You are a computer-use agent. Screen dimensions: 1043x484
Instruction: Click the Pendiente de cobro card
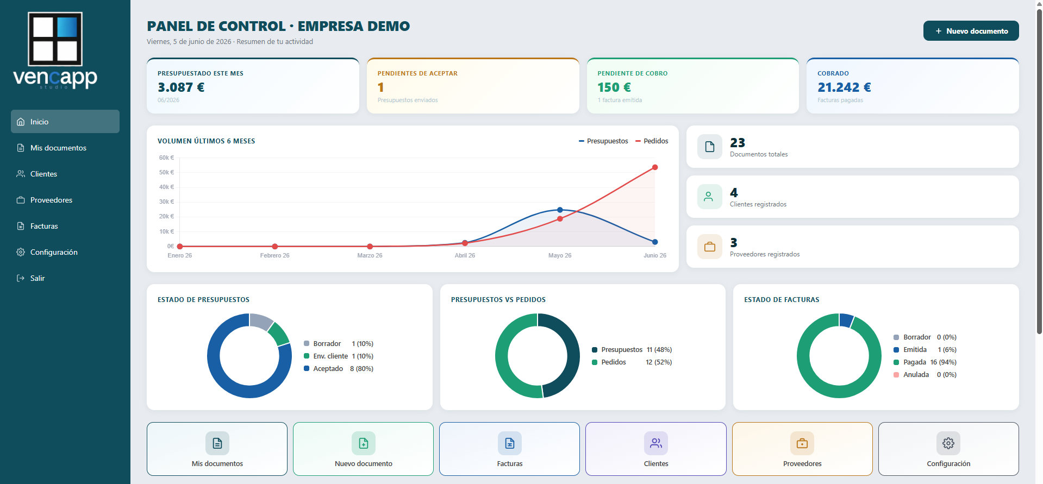pyautogui.click(x=693, y=86)
